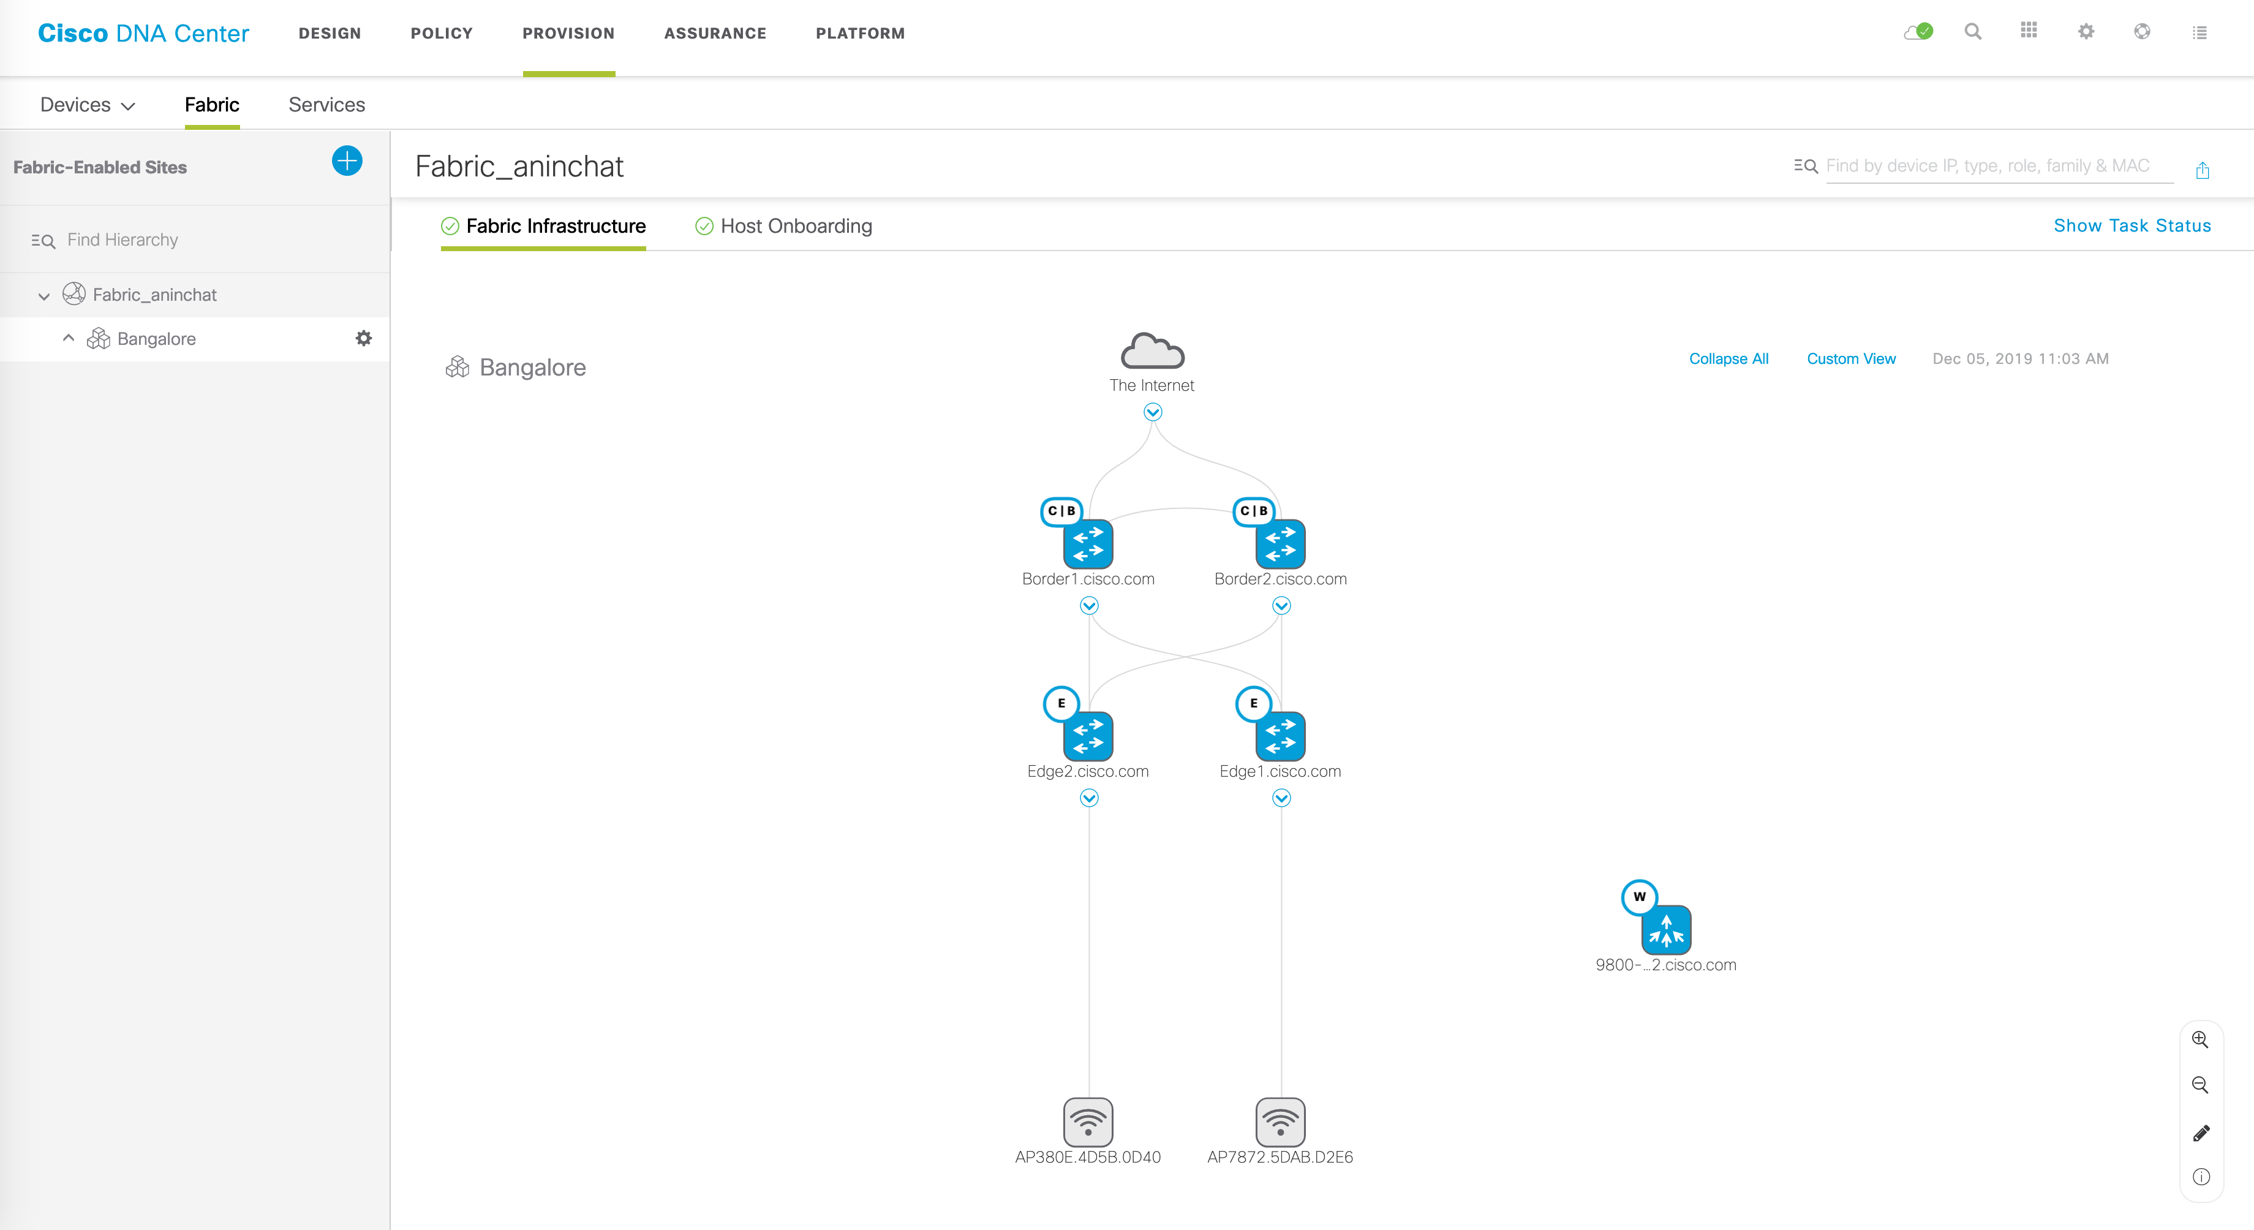The height and width of the screenshot is (1230, 2254).
Task: Focus the Find by device IP field
Action: point(1999,166)
